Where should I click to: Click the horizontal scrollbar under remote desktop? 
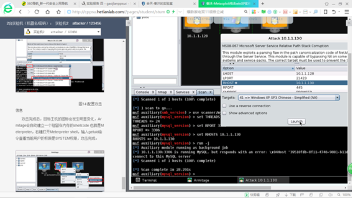202,188
